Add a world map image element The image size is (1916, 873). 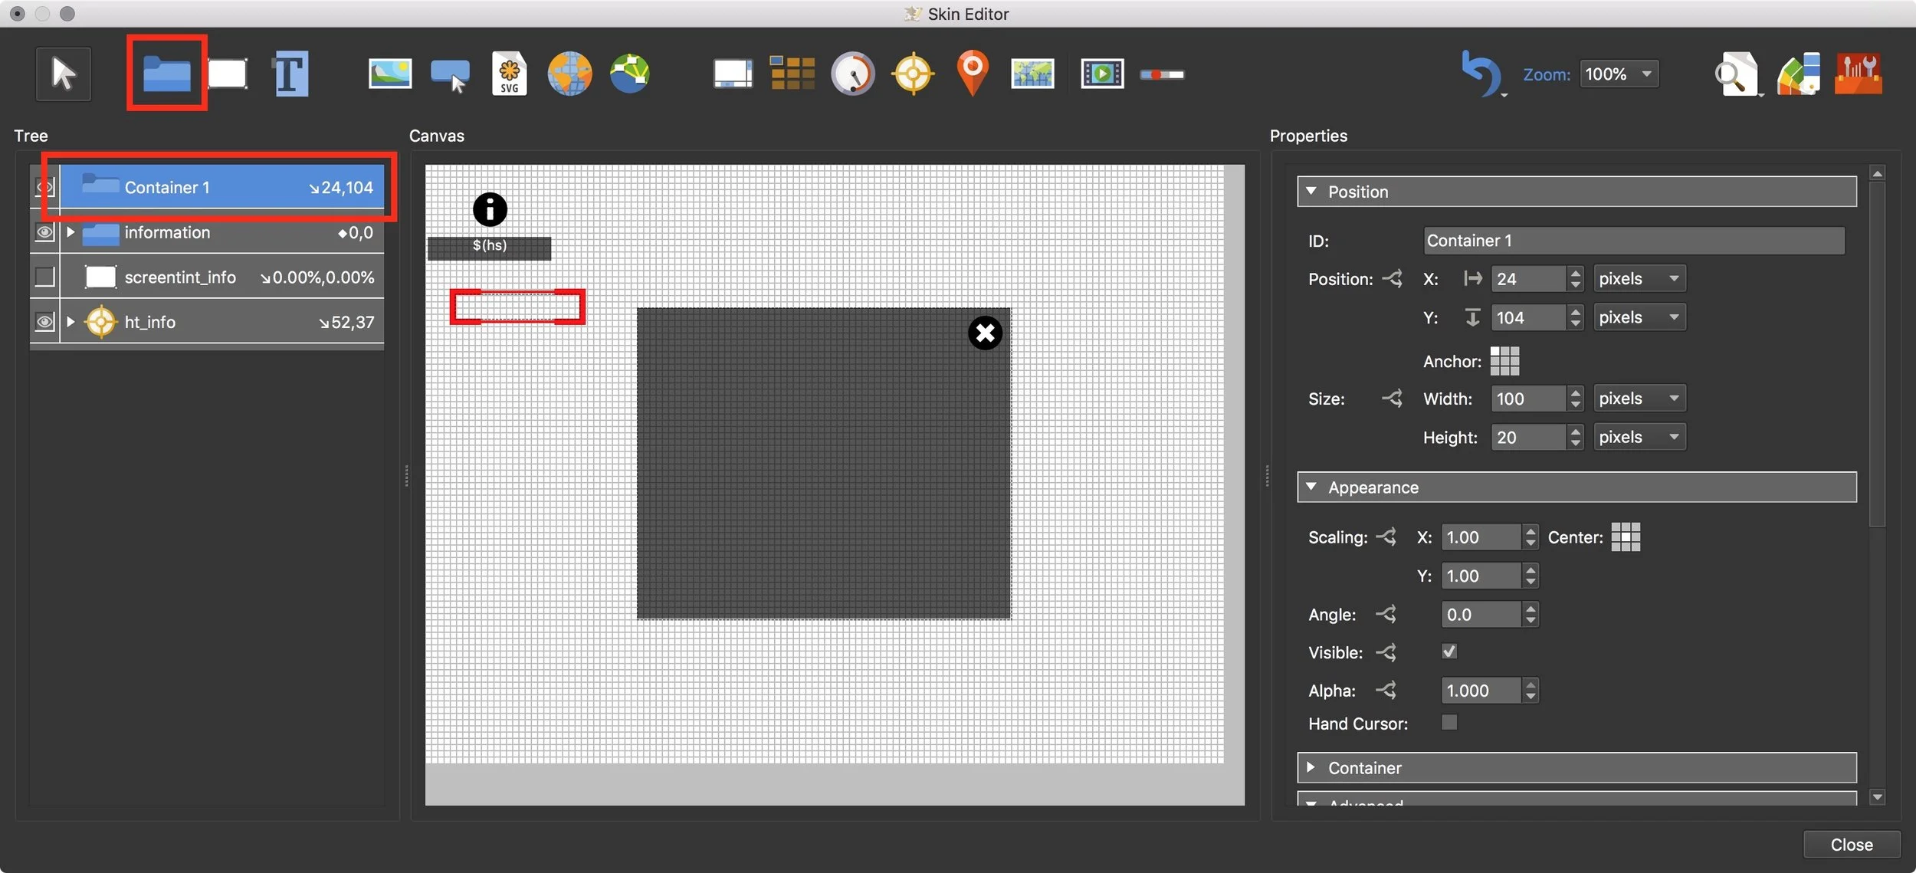point(1032,74)
